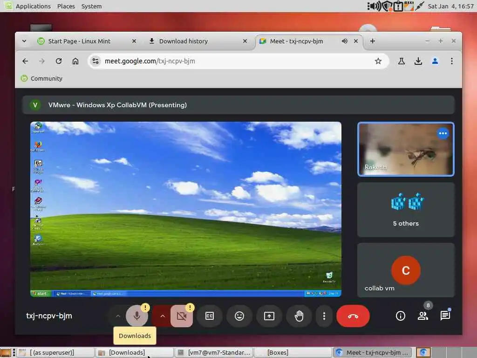
Task: Reload the Meet page
Action: coord(59,61)
